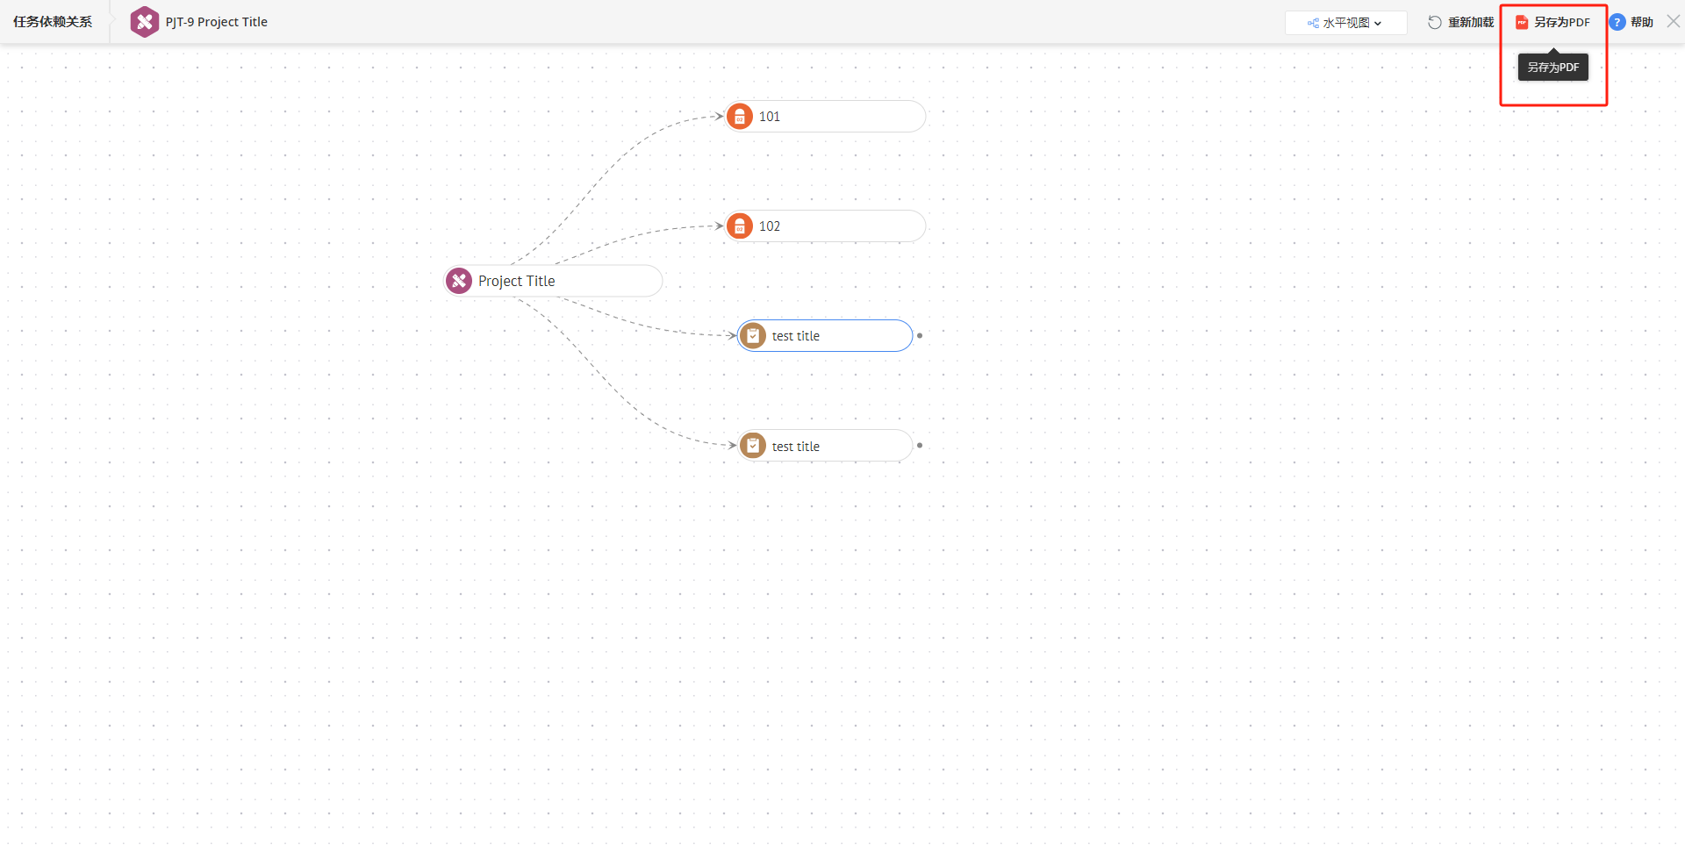Click the clipboard icon on the blue-outlined test title node

(x=753, y=336)
